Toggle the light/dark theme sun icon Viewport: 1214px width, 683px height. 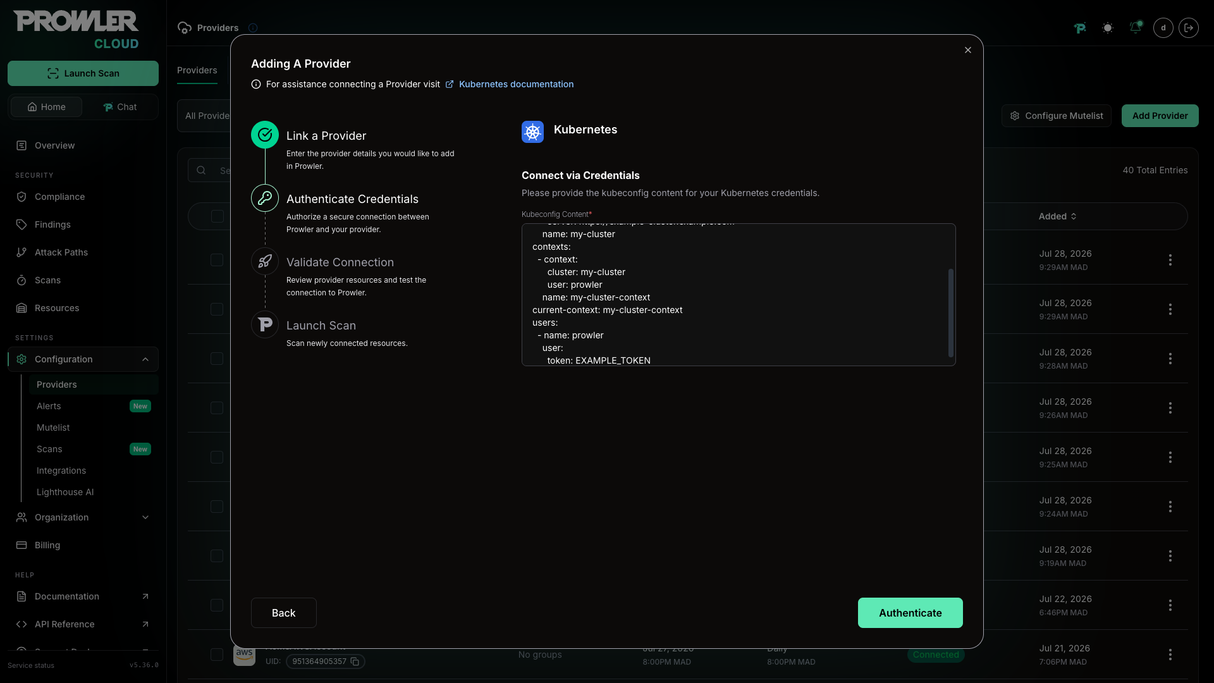tap(1108, 28)
